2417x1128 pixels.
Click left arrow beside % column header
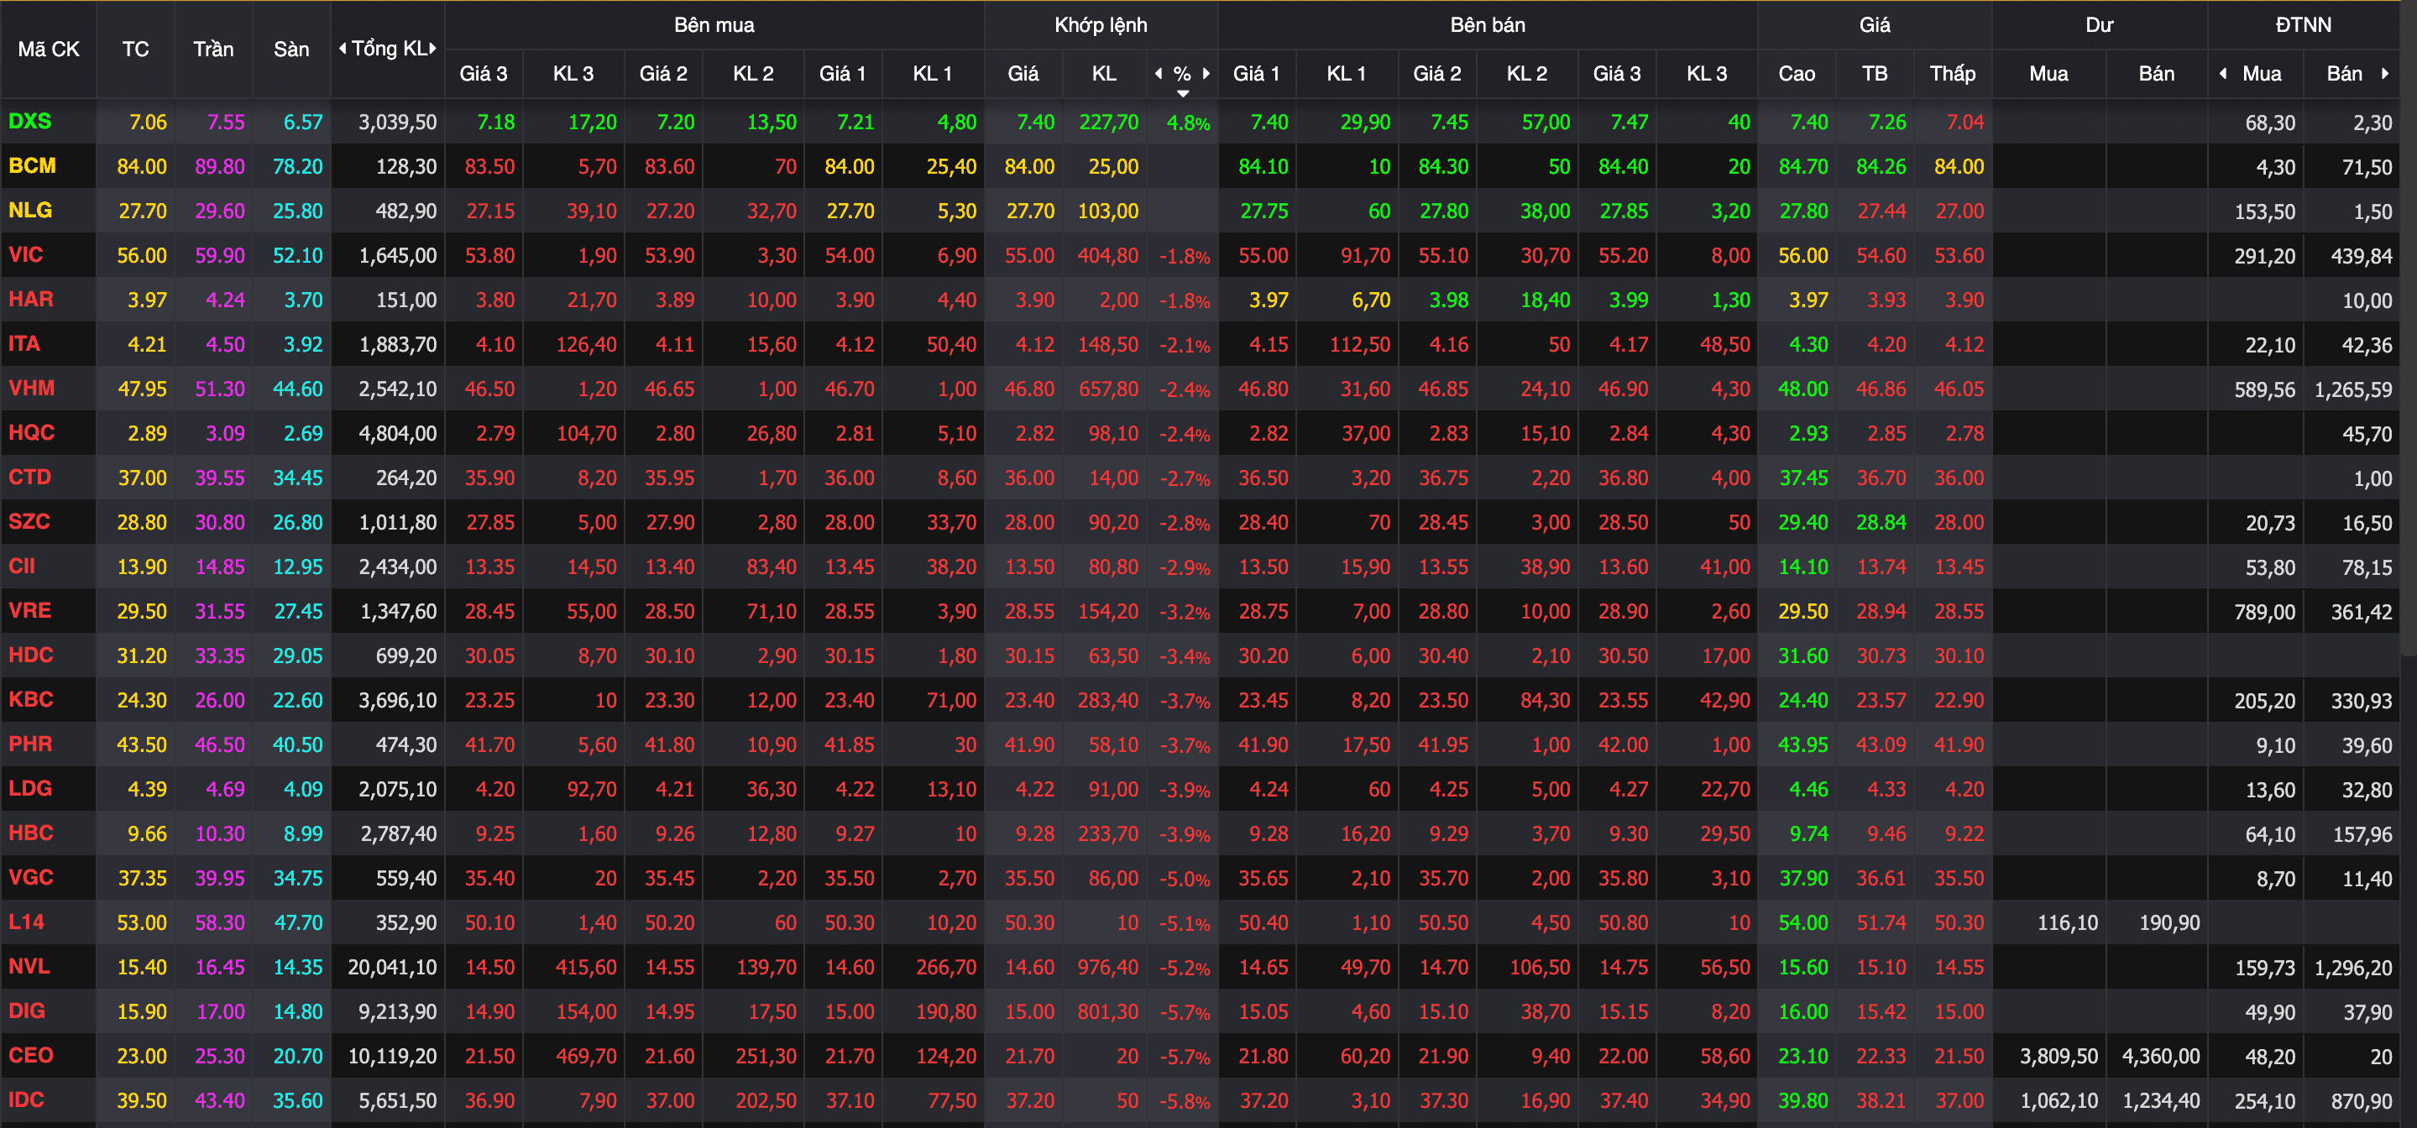click(x=1159, y=73)
